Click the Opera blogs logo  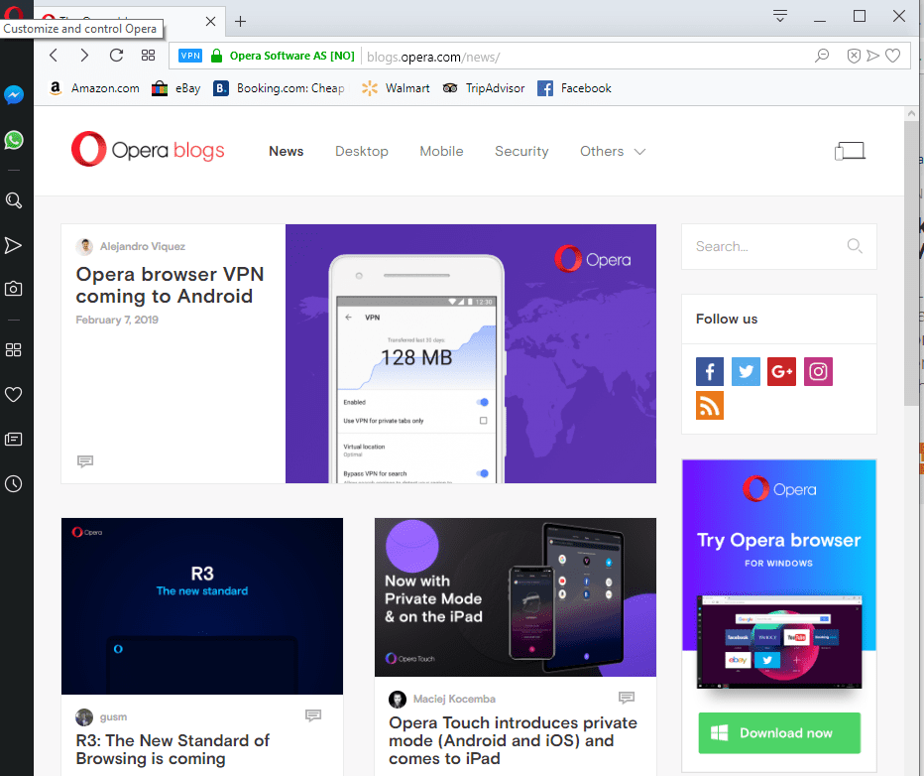[148, 149]
